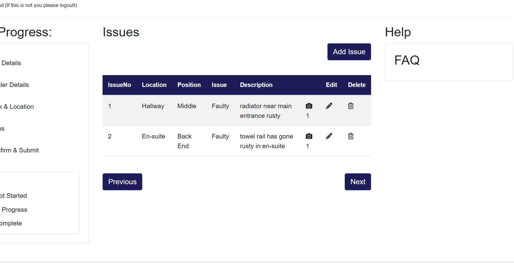The image size is (514, 263).
Task: Click the Location column header
Action: (154, 85)
